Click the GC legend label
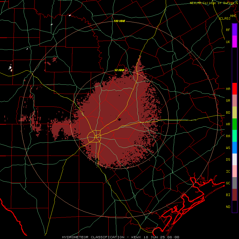Screen dimensions: 239x239 228,183
